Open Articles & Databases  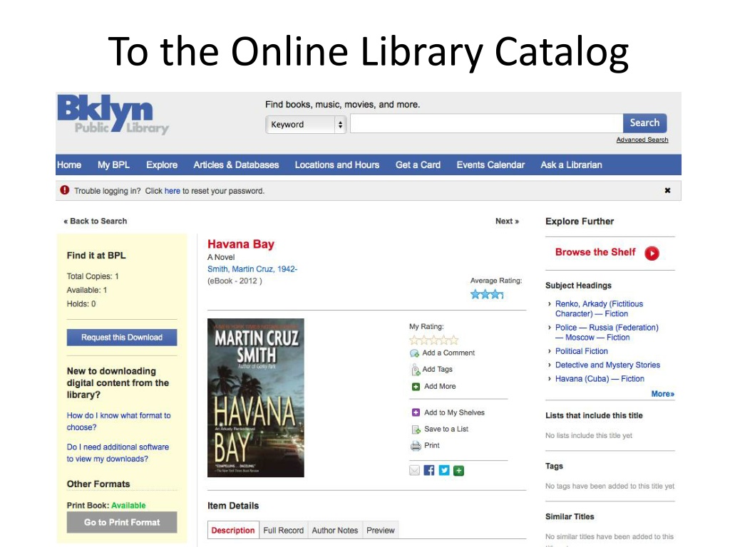tap(236, 165)
